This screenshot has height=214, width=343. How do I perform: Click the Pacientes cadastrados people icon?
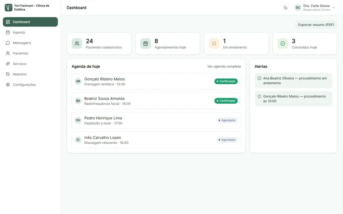coord(77,44)
